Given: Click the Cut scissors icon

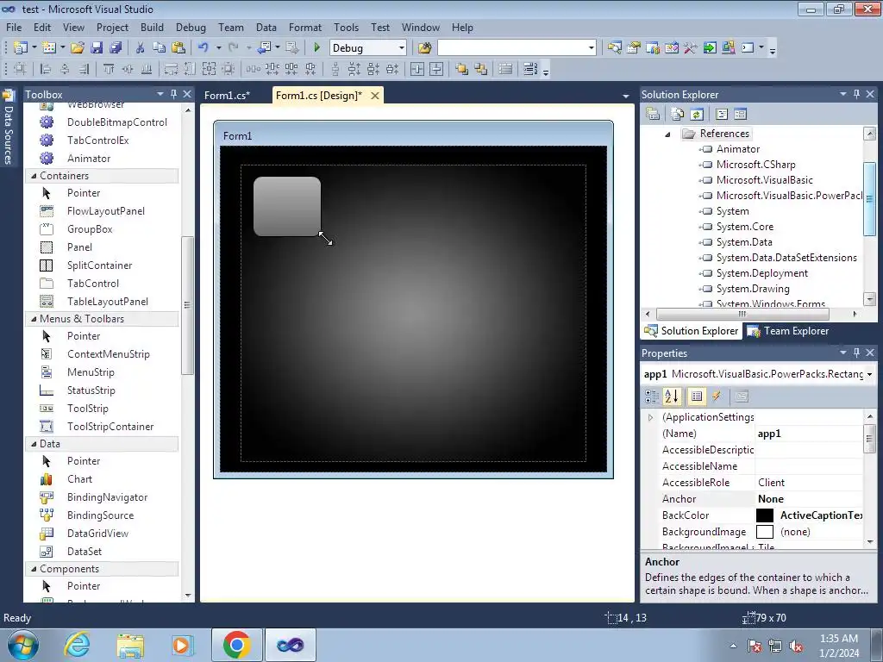Looking at the screenshot, I should tap(141, 48).
